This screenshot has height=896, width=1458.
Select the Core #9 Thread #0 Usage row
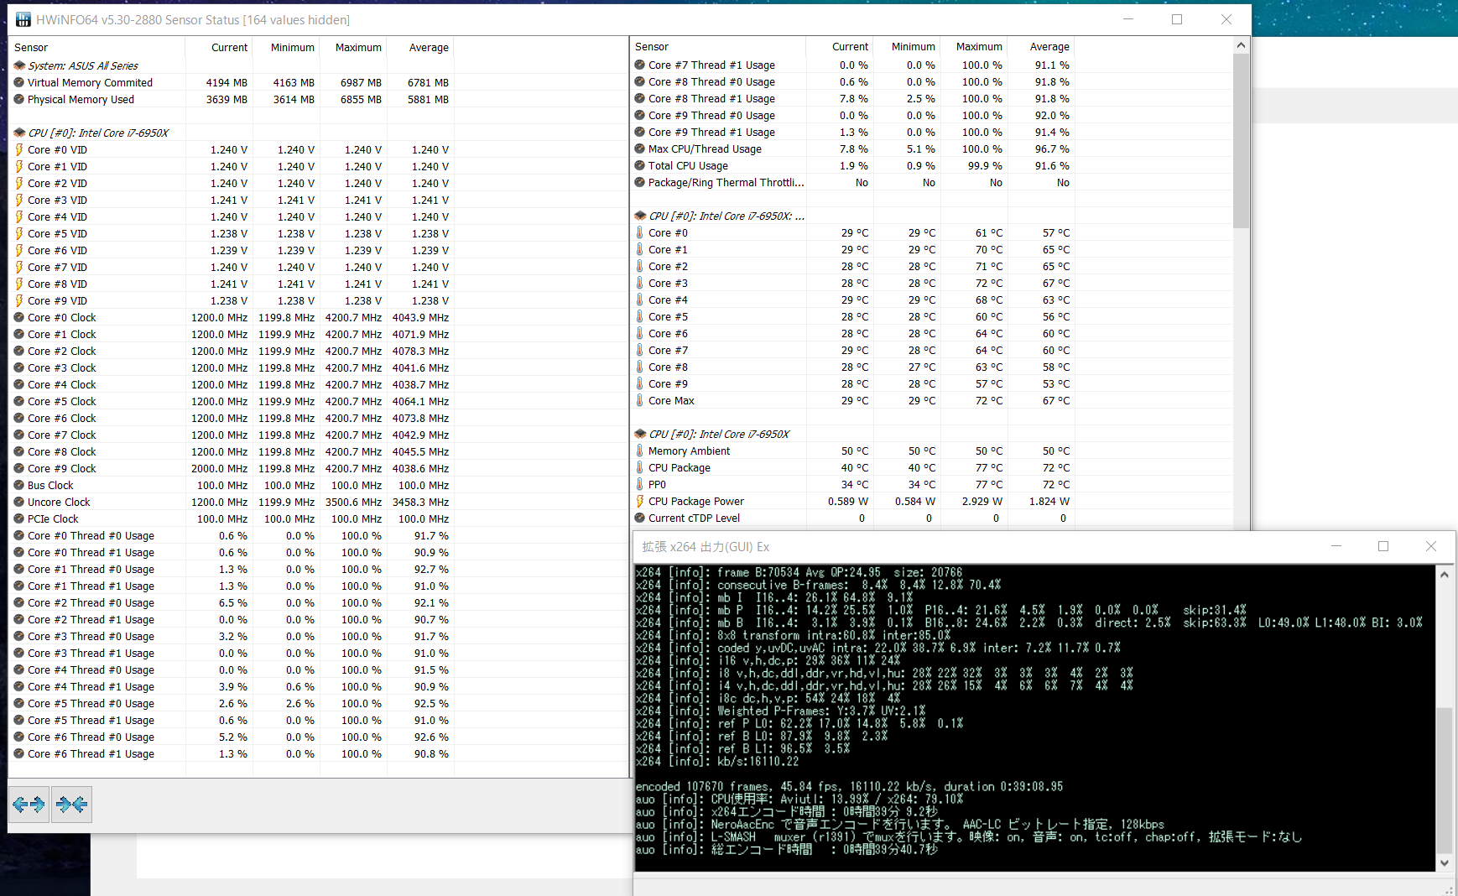[852, 115]
